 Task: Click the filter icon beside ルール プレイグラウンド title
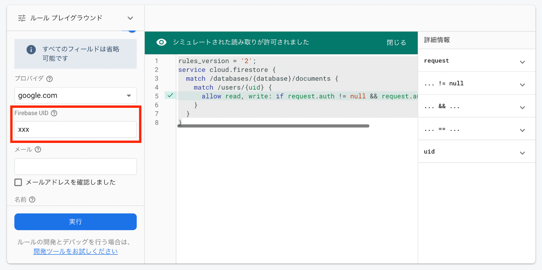pyautogui.click(x=22, y=18)
